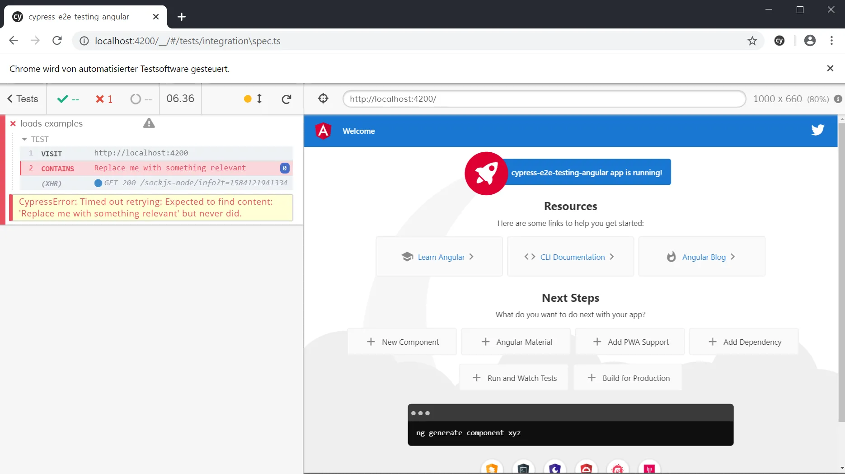Image resolution: width=845 pixels, height=474 pixels.
Task: Open the Chrome three-dot menu
Action: pyautogui.click(x=831, y=41)
